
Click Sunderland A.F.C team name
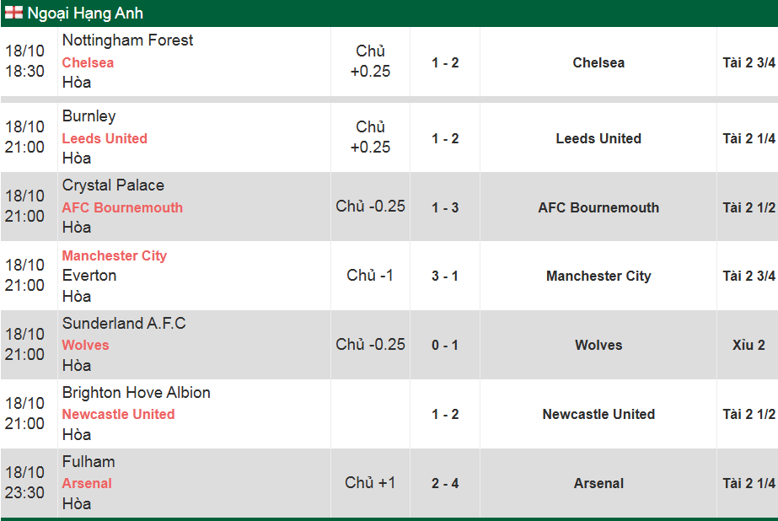(x=124, y=324)
